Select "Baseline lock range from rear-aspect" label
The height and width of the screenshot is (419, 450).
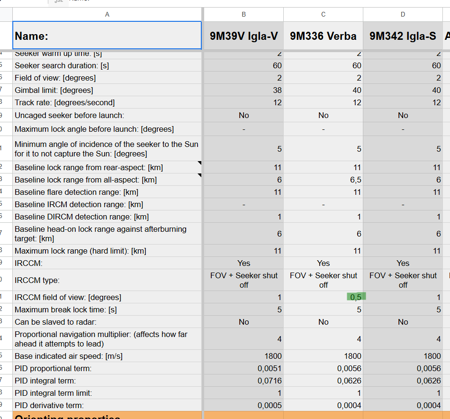tap(89, 167)
